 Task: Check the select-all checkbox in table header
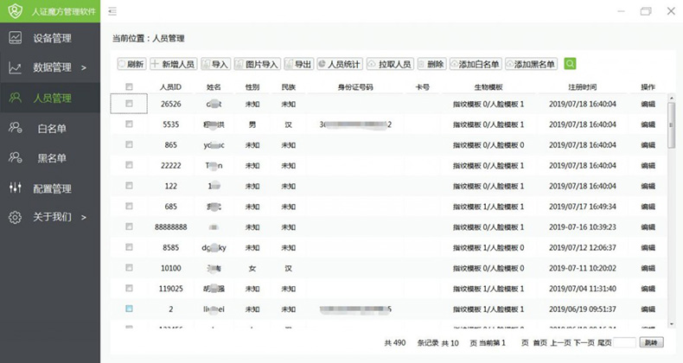tap(129, 87)
